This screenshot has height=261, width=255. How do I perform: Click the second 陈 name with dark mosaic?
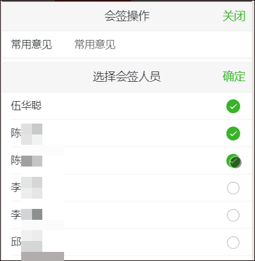coord(27,160)
